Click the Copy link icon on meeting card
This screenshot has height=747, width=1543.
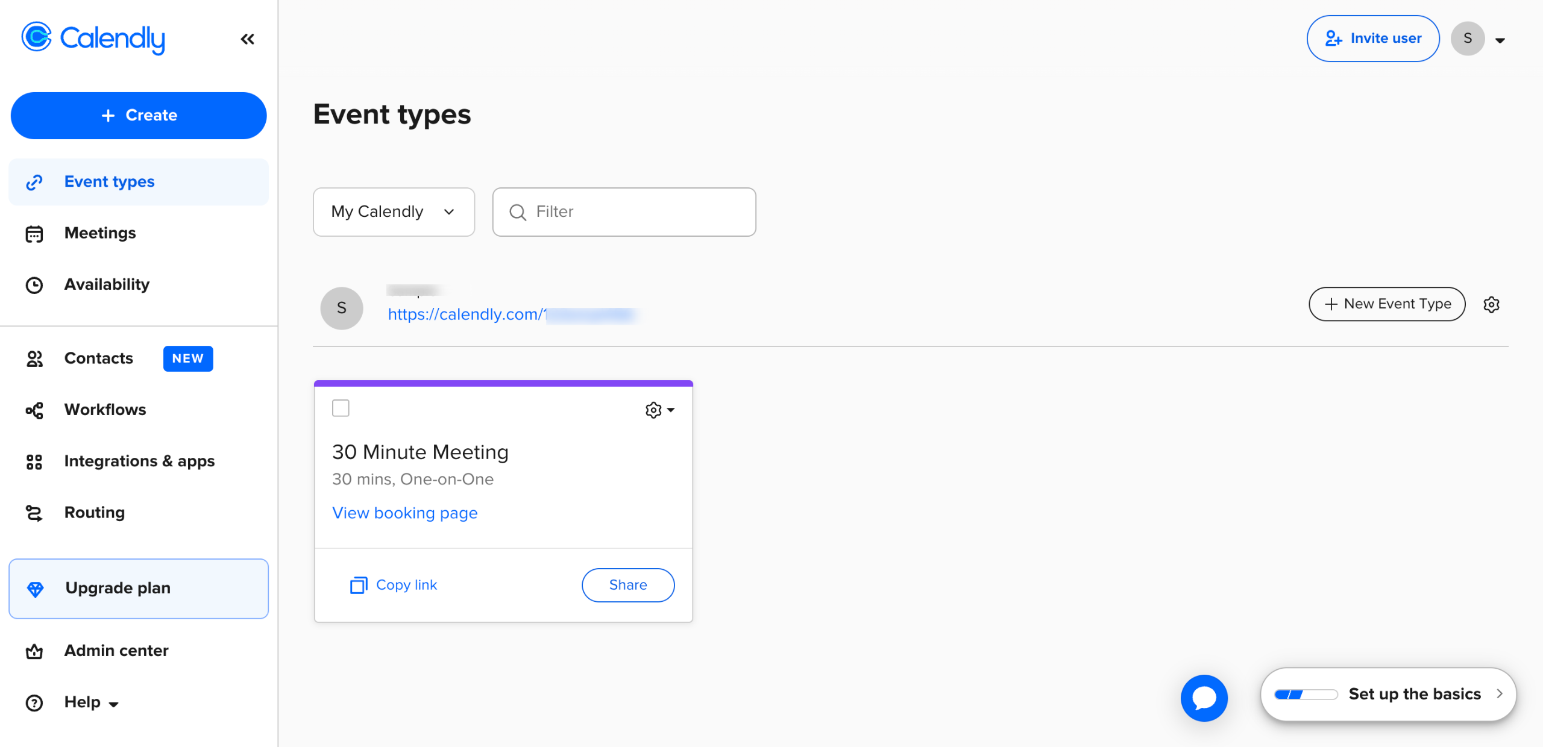point(359,585)
